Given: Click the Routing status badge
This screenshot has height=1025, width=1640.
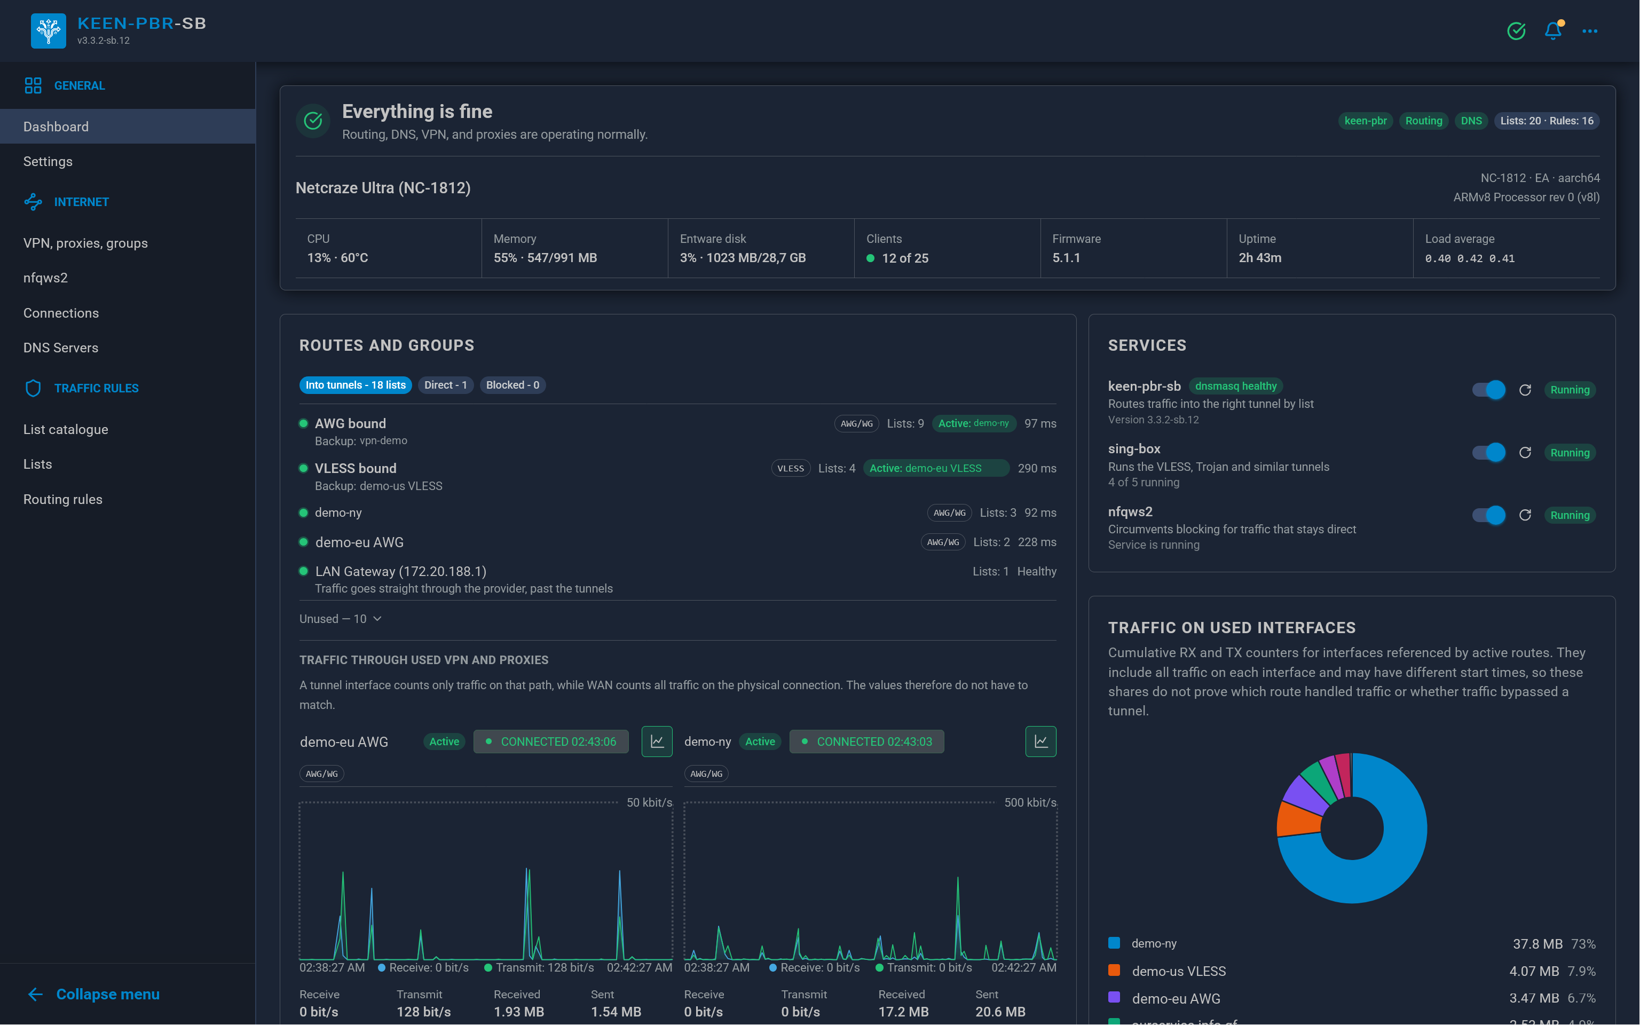Looking at the screenshot, I should pyautogui.click(x=1423, y=121).
